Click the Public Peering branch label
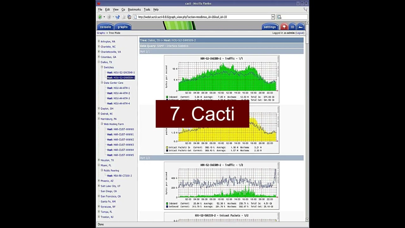Image resolution: width=405 pixels, height=228 pixels. click(111, 170)
